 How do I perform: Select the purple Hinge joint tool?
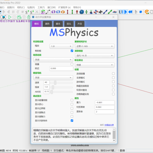coord(53,12)
